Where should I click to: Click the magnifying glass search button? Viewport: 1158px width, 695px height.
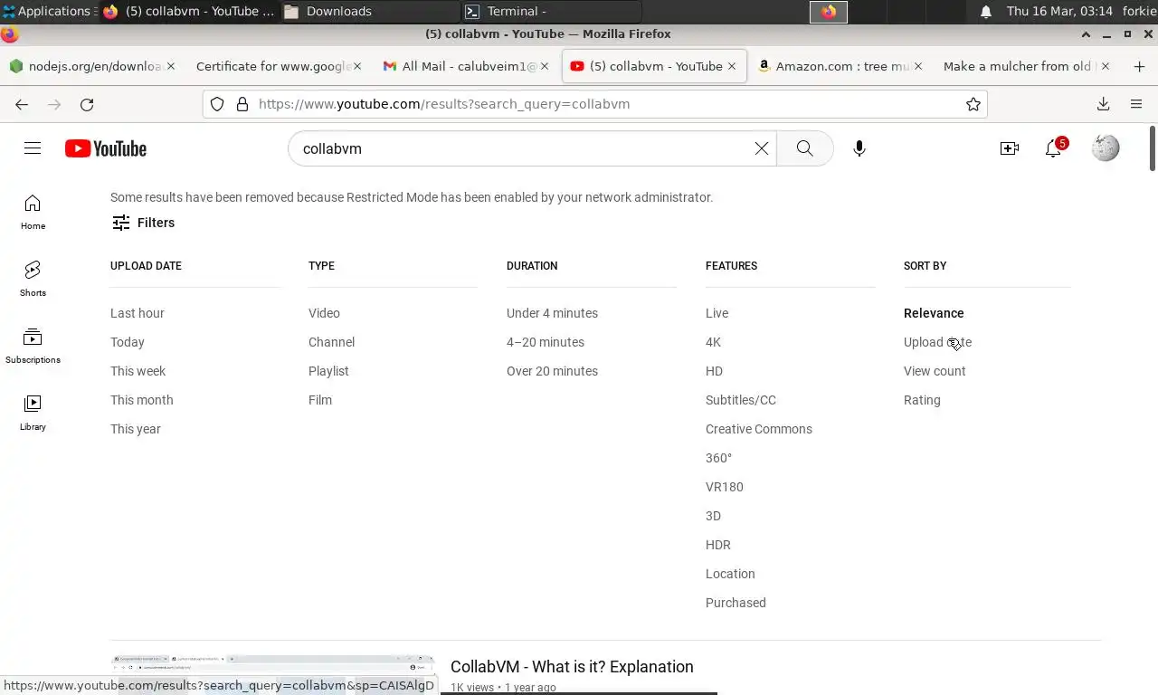[804, 148]
